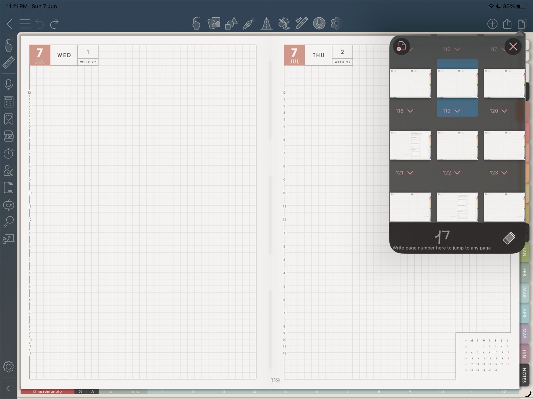The height and width of the screenshot is (399, 533).
Task: Click WEEK 27 link on Wednesday page
Action: pos(88,62)
